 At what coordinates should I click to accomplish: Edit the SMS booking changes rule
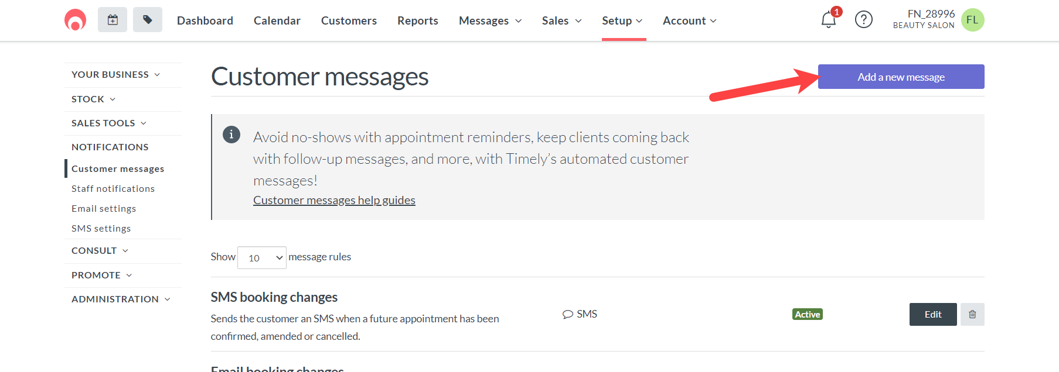click(933, 315)
